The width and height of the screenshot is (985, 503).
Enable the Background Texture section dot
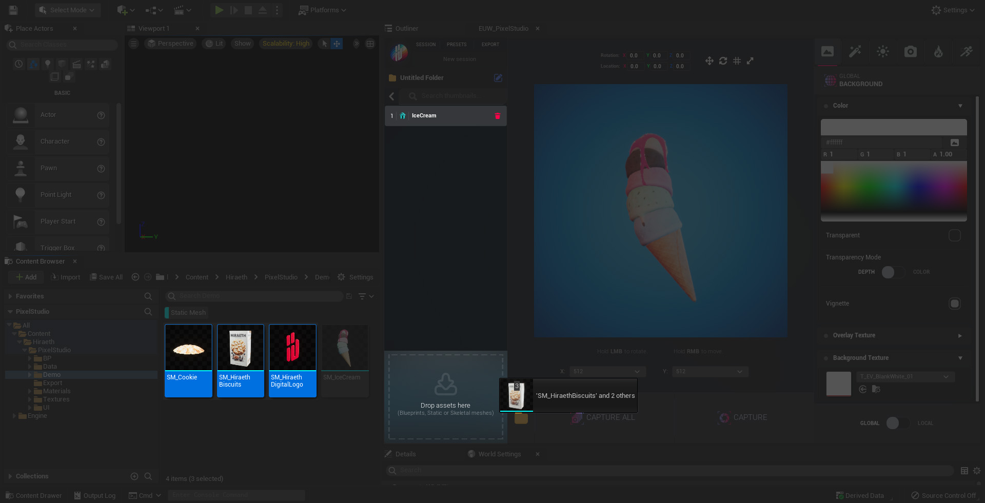[826, 358]
